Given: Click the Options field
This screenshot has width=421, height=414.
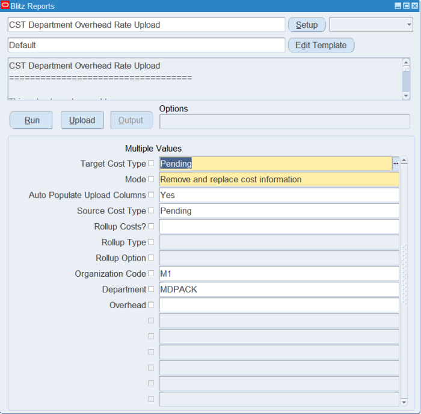Looking at the screenshot, I should 284,122.
